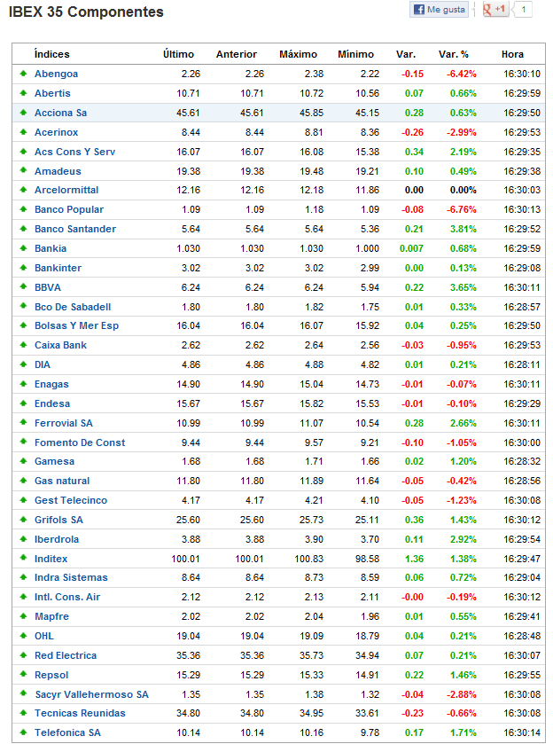Open the Red Electrica stock link
553x744 pixels.
click(66, 655)
